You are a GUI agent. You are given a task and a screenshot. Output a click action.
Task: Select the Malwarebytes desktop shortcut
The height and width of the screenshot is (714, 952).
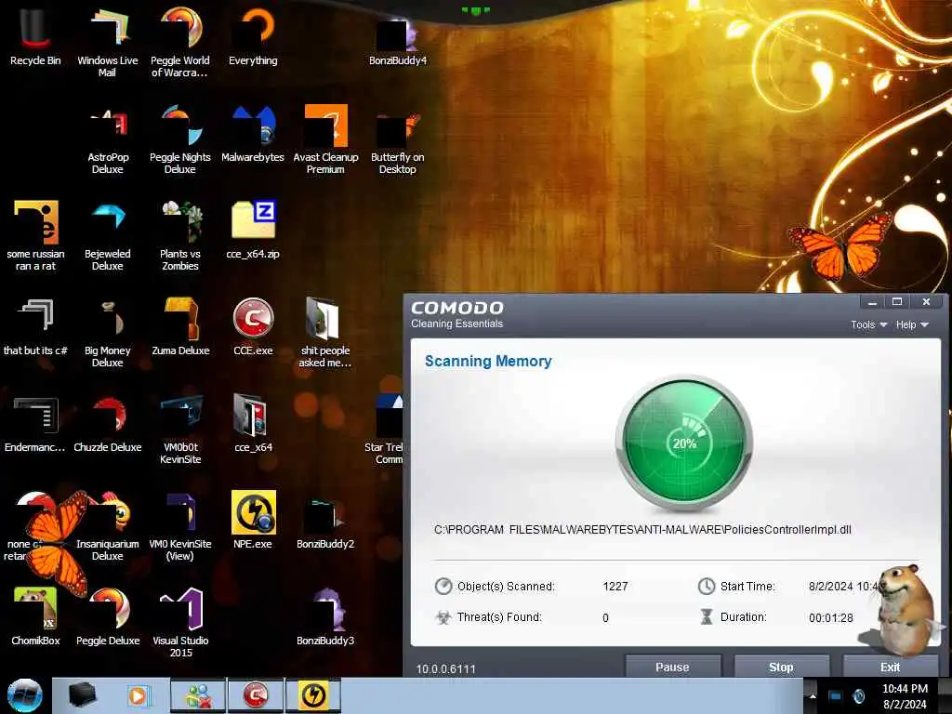point(253,134)
